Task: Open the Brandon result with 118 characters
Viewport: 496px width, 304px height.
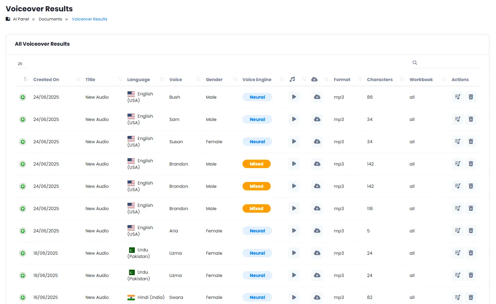Action: pyautogui.click(x=458, y=209)
